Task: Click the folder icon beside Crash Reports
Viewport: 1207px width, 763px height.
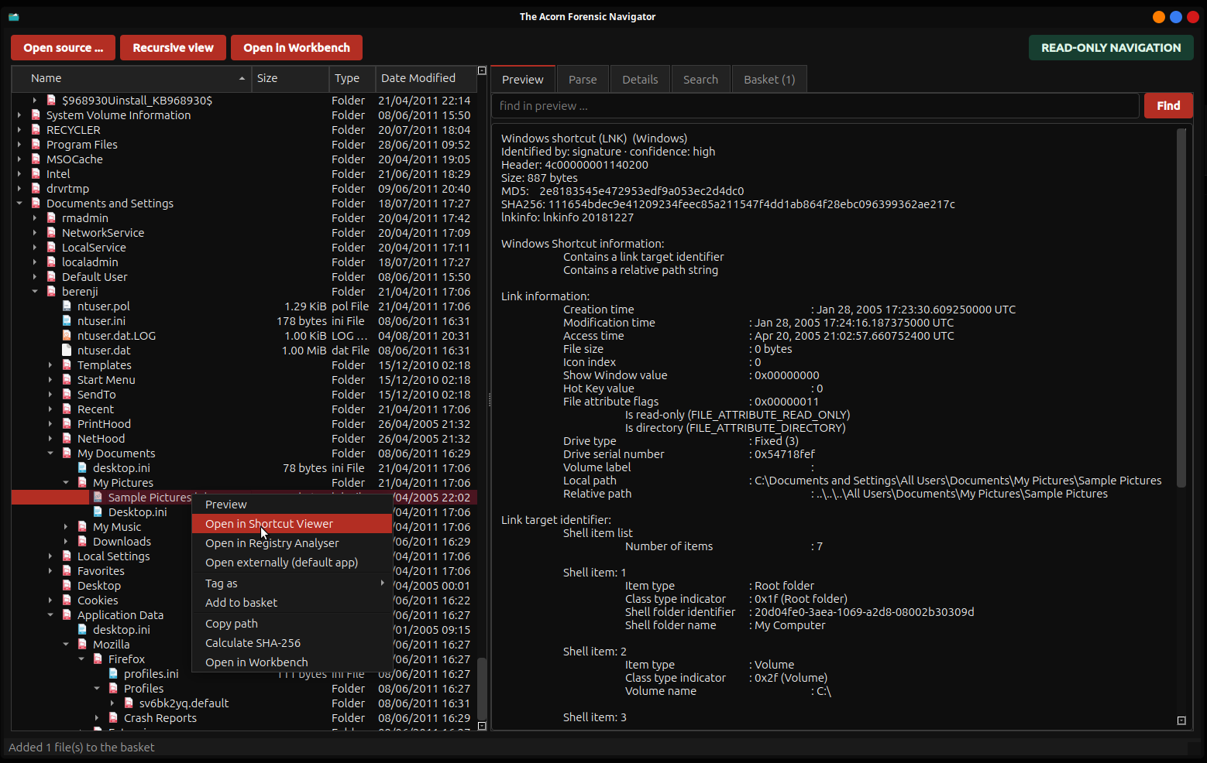Action: pyautogui.click(x=113, y=718)
